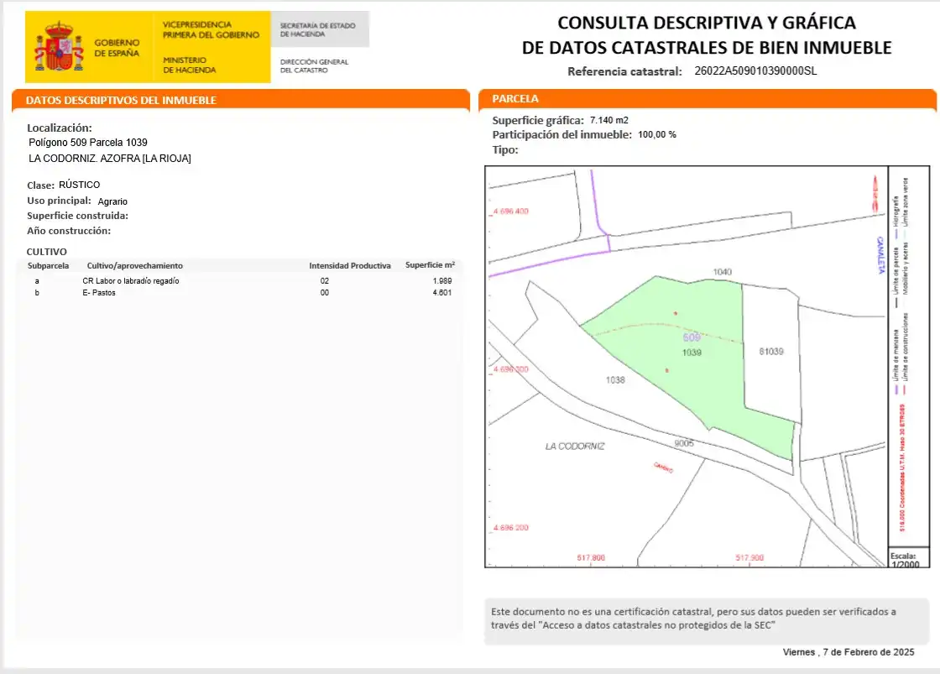Click the coordinate label 4.696.400

(511, 211)
